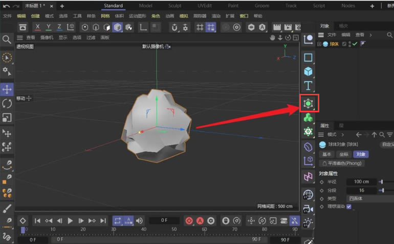
Task: Click the purple deformer bend icon
Action: point(308,147)
